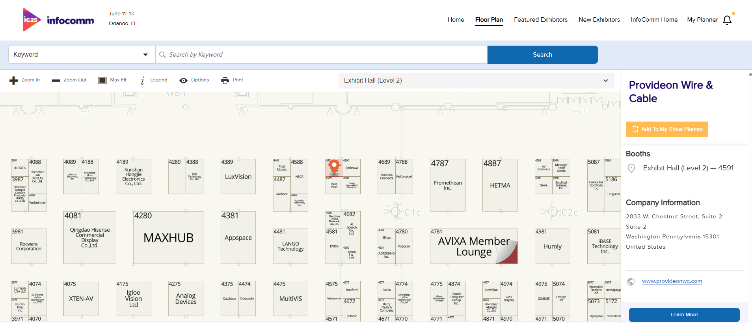Select NSCA booth 4588

pos(299,177)
